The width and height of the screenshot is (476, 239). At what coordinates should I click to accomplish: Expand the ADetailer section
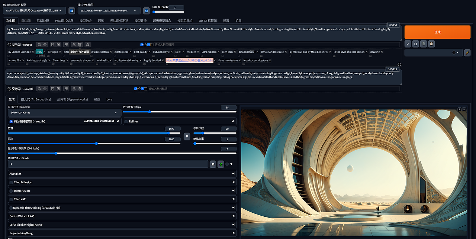pos(122,174)
